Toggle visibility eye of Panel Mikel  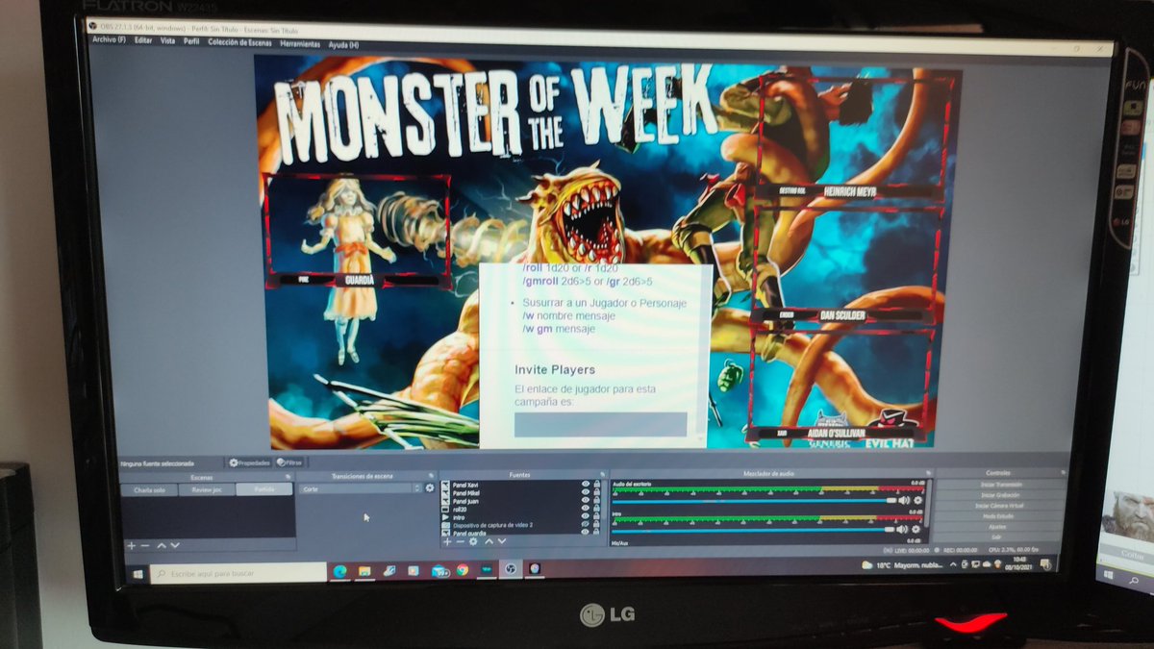pyautogui.click(x=586, y=492)
